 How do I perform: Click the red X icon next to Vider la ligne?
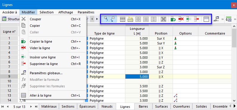coord(24,48)
